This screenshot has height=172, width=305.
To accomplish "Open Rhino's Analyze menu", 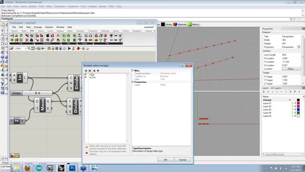I will [x=92, y=6].
